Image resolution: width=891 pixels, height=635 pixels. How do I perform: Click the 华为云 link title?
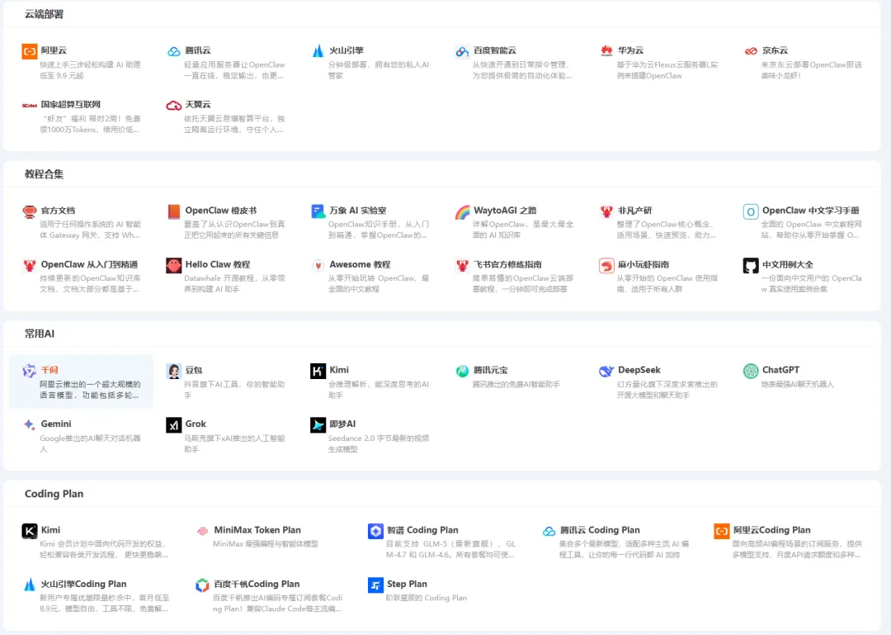coord(631,50)
